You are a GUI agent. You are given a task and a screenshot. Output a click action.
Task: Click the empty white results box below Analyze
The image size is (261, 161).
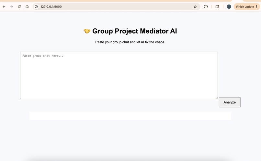pos(130,116)
